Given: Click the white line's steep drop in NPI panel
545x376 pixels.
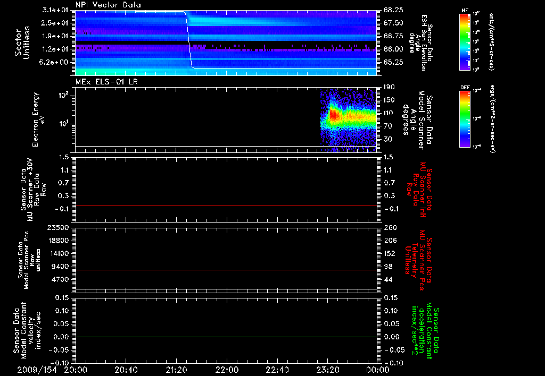Looking at the screenshot, I should pos(189,40).
